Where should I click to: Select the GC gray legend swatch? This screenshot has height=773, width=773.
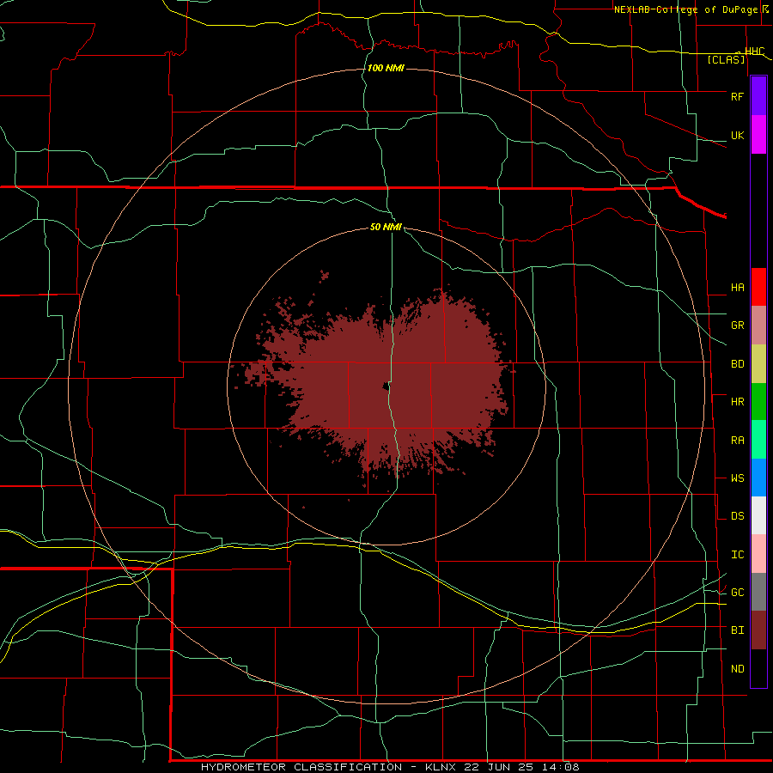point(758,592)
